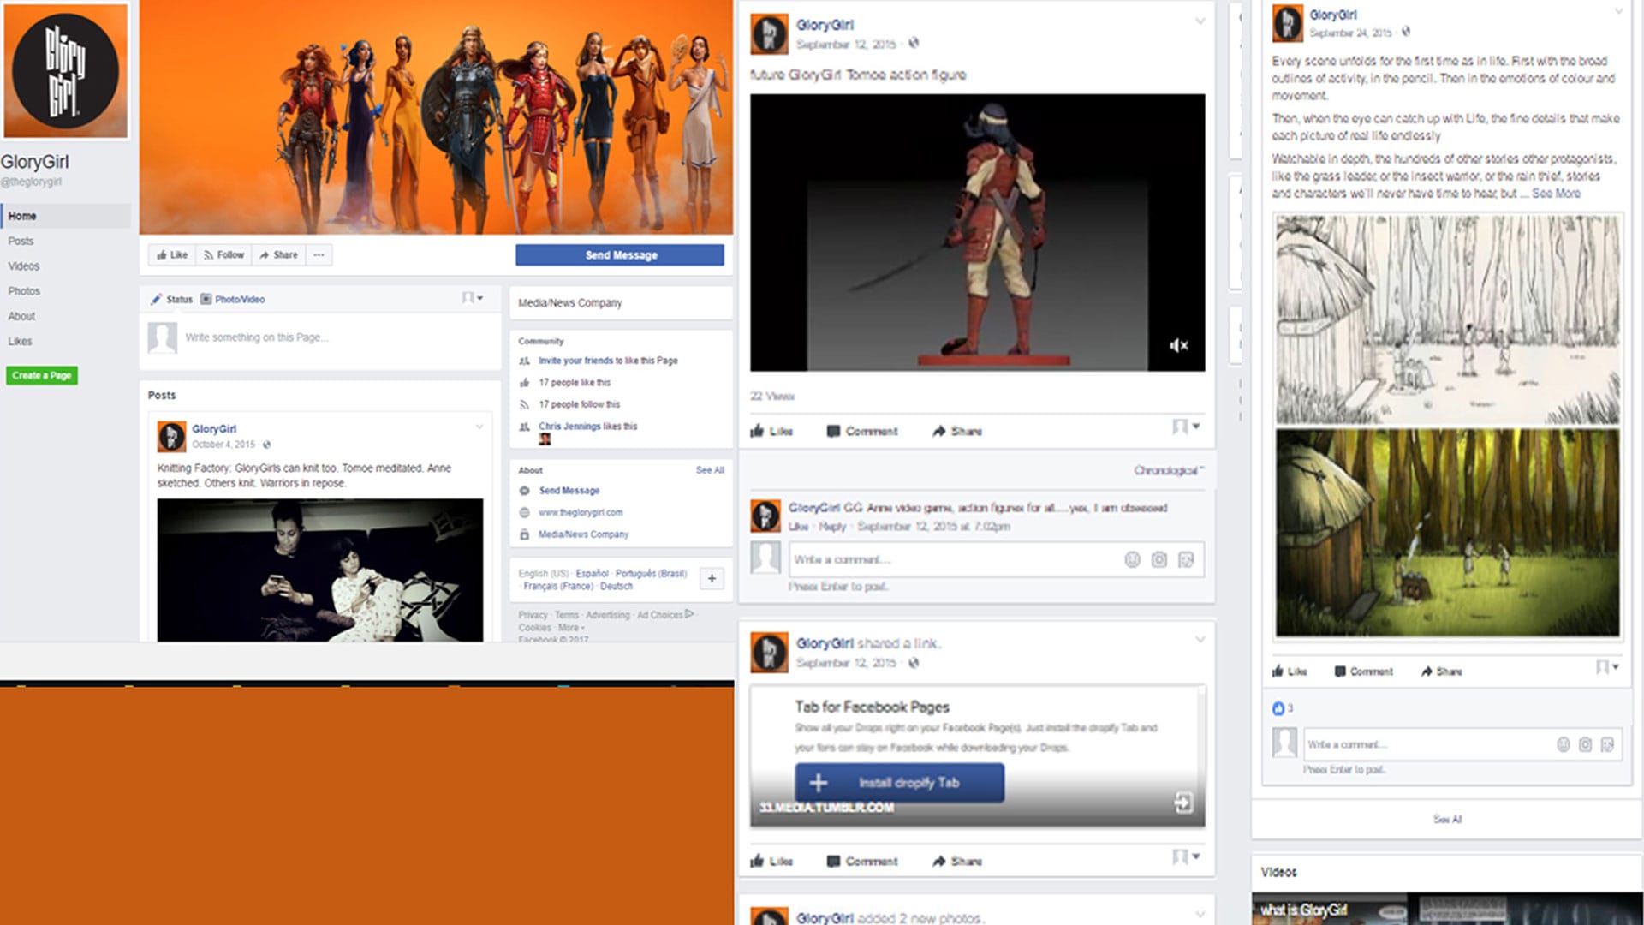Click See All below the September 24 post
This screenshot has width=1644, height=925.
[x=1447, y=820]
